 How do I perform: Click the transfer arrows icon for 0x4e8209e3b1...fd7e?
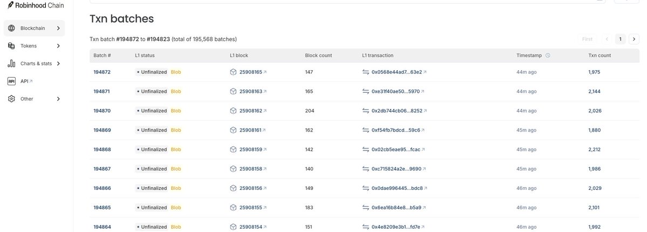tap(365, 227)
